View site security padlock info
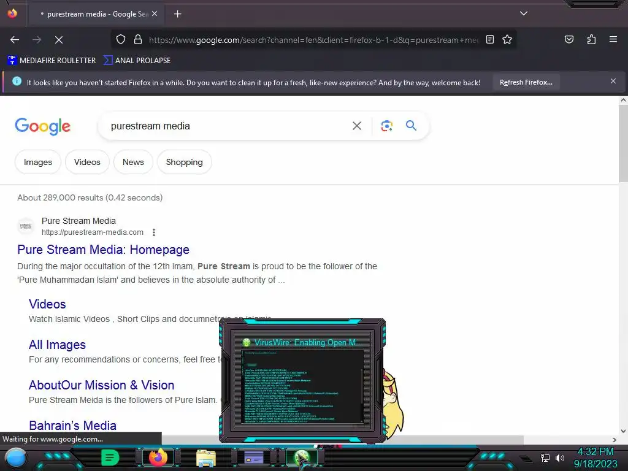 138,40
